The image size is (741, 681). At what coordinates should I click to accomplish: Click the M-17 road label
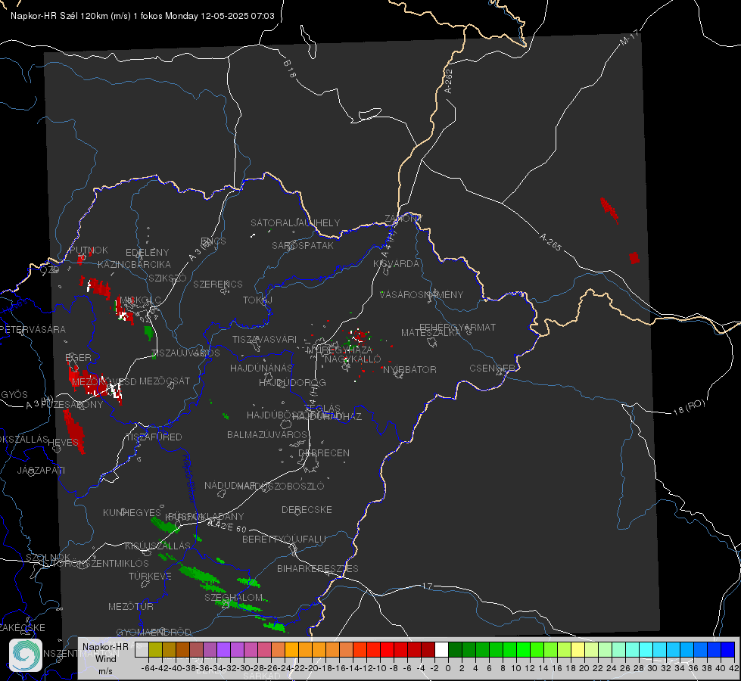tap(629, 37)
